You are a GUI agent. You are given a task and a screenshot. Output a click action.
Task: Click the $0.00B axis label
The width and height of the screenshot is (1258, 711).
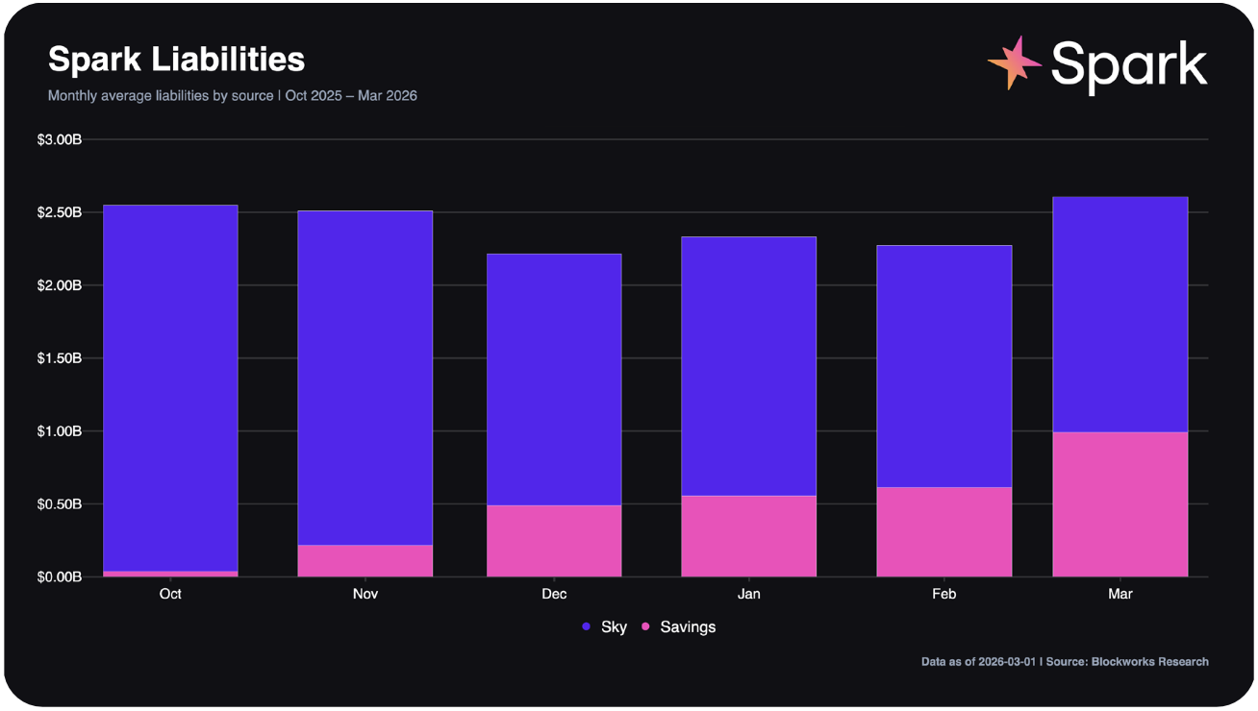[x=60, y=577]
